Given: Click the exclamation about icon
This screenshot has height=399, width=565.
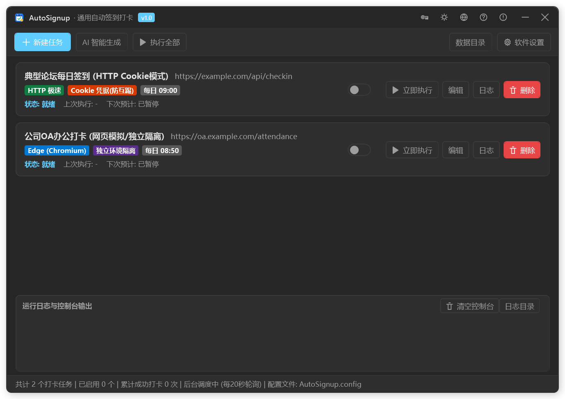Looking at the screenshot, I should pos(503,17).
